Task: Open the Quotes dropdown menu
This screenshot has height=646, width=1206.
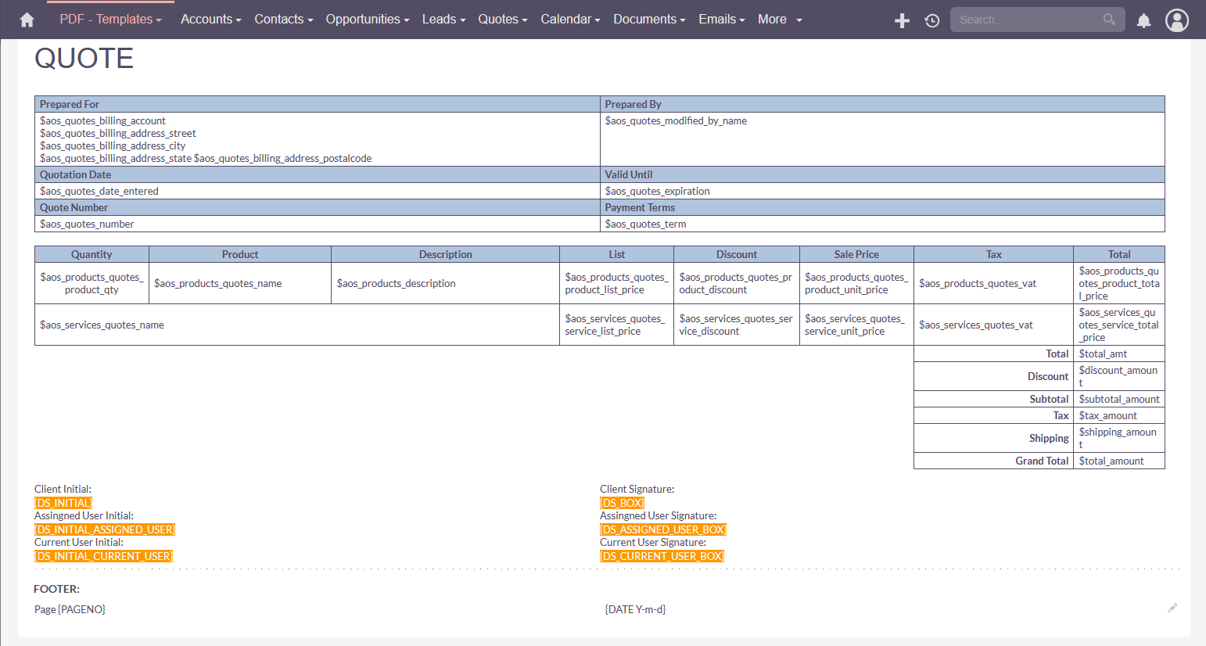Action: tap(501, 19)
